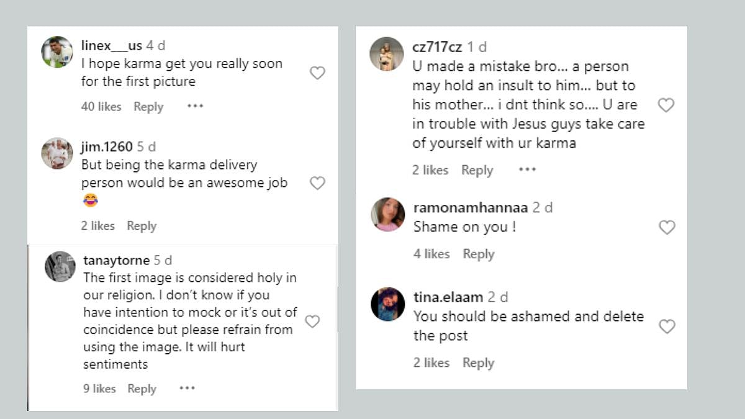View jim.1260's profile avatar
745x419 pixels.
[57, 153]
